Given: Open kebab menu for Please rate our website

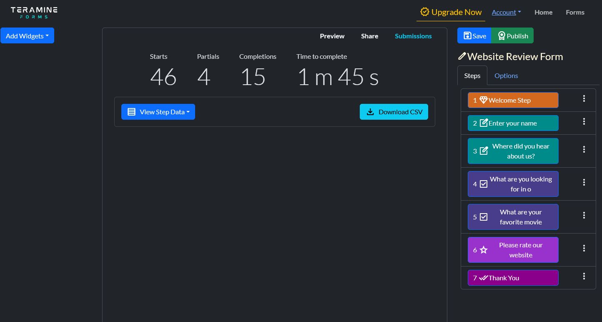Looking at the screenshot, I should [x=584, y=248].
